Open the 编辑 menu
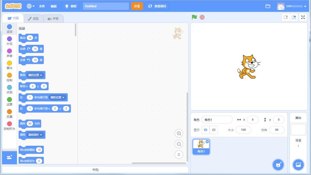 [54, 6]
